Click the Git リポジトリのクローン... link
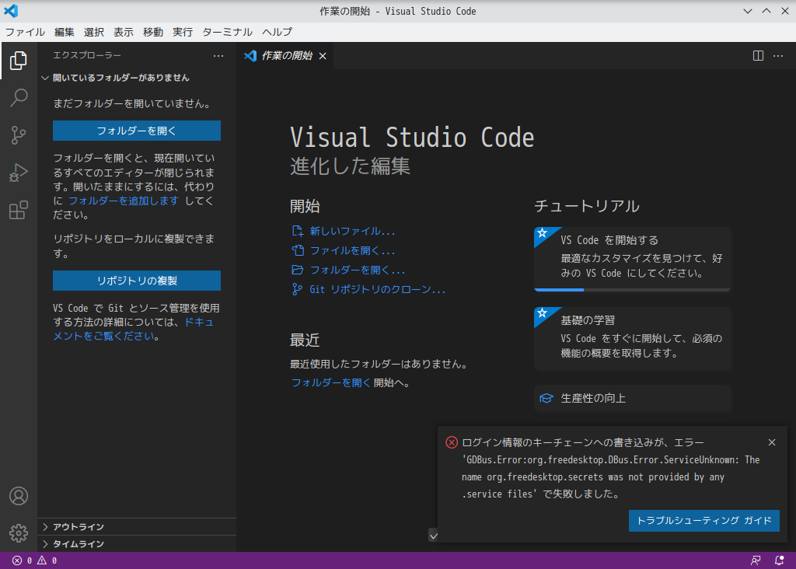 pos(377,289)
